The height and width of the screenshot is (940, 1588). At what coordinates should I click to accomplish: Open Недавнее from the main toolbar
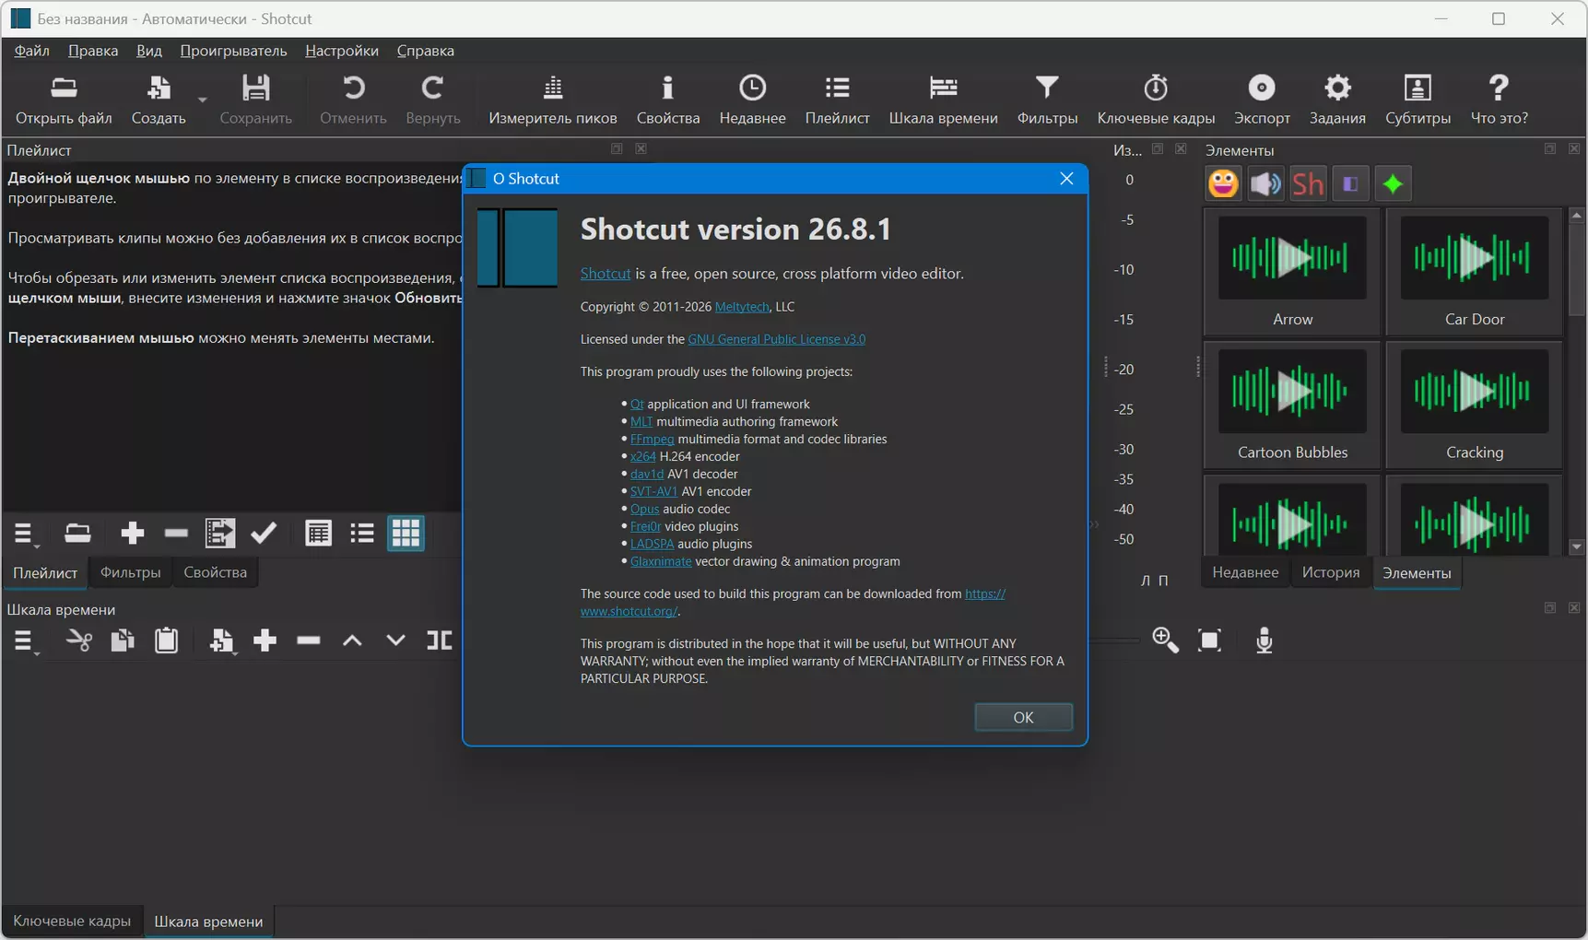pos(752,99)
